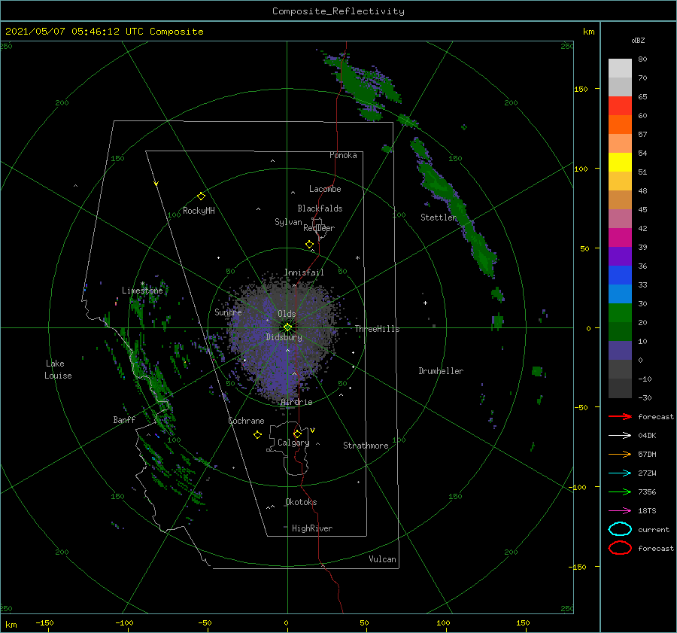This screenshot has width=677, height=633.
Task: Click the Ponoka city label
Action: coord(343,155)
